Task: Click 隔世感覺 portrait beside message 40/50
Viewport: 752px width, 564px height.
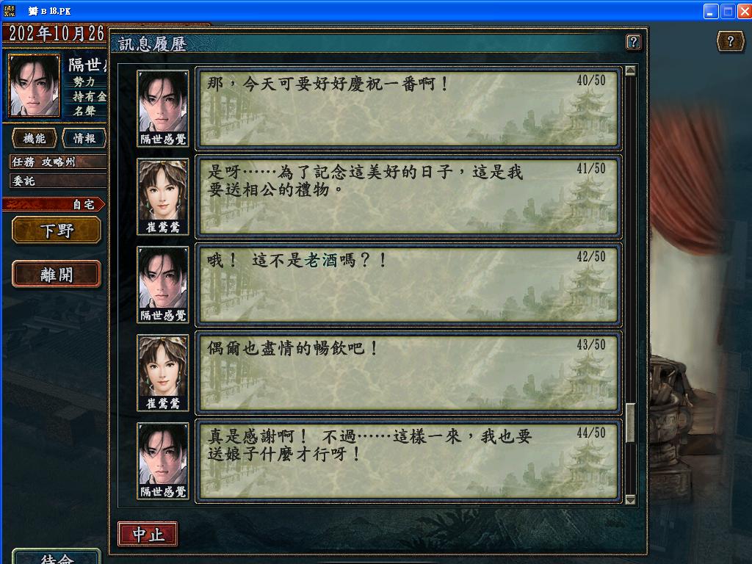Action: coord(163,109)
